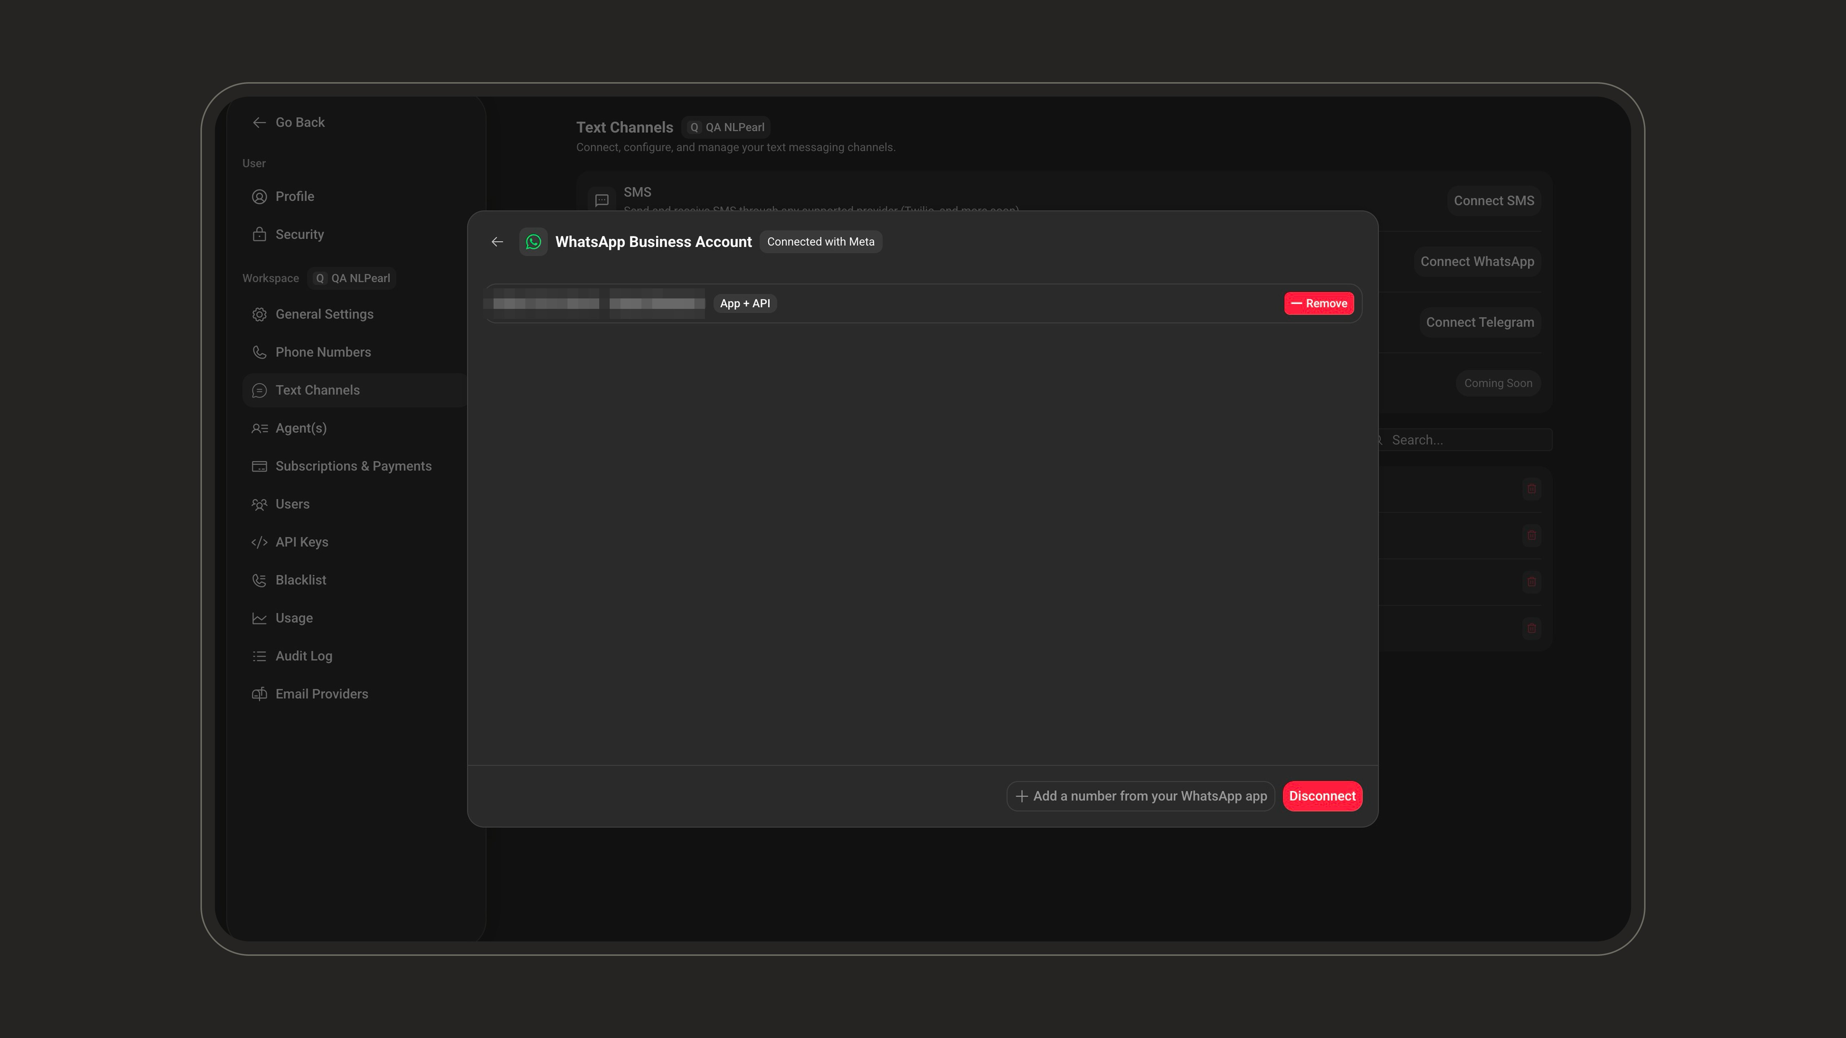The image size is (1846, 1038).
Task: Click the WhatsApp logo icon
Action: coord(533,241)
